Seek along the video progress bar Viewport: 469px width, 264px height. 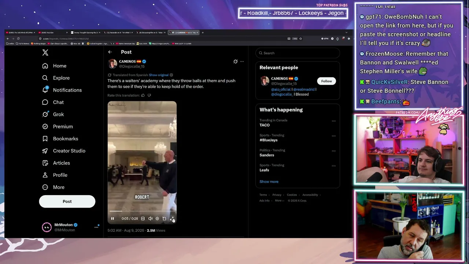[142, 211]
